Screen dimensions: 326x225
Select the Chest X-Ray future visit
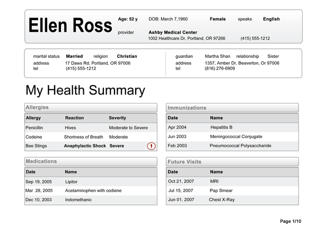point(222,200)
